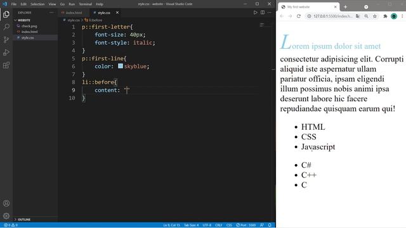The height and width of the screenshot is (228, 406).
Task: Open the Help menu
Action: (x=100, y=4)
